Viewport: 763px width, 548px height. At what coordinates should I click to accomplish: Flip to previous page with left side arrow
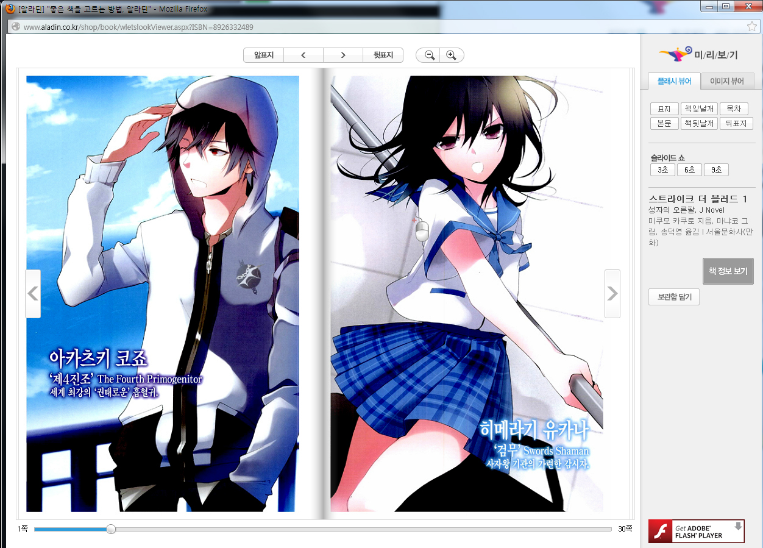pos(33,294)
